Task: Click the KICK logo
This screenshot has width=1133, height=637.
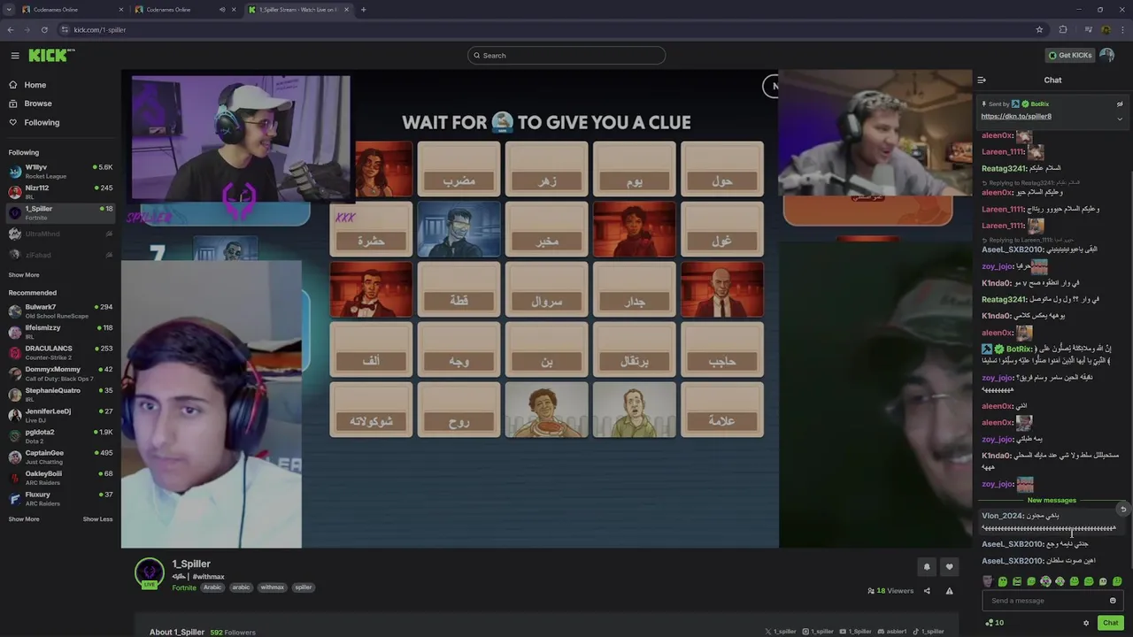Action: pos(51,55)
